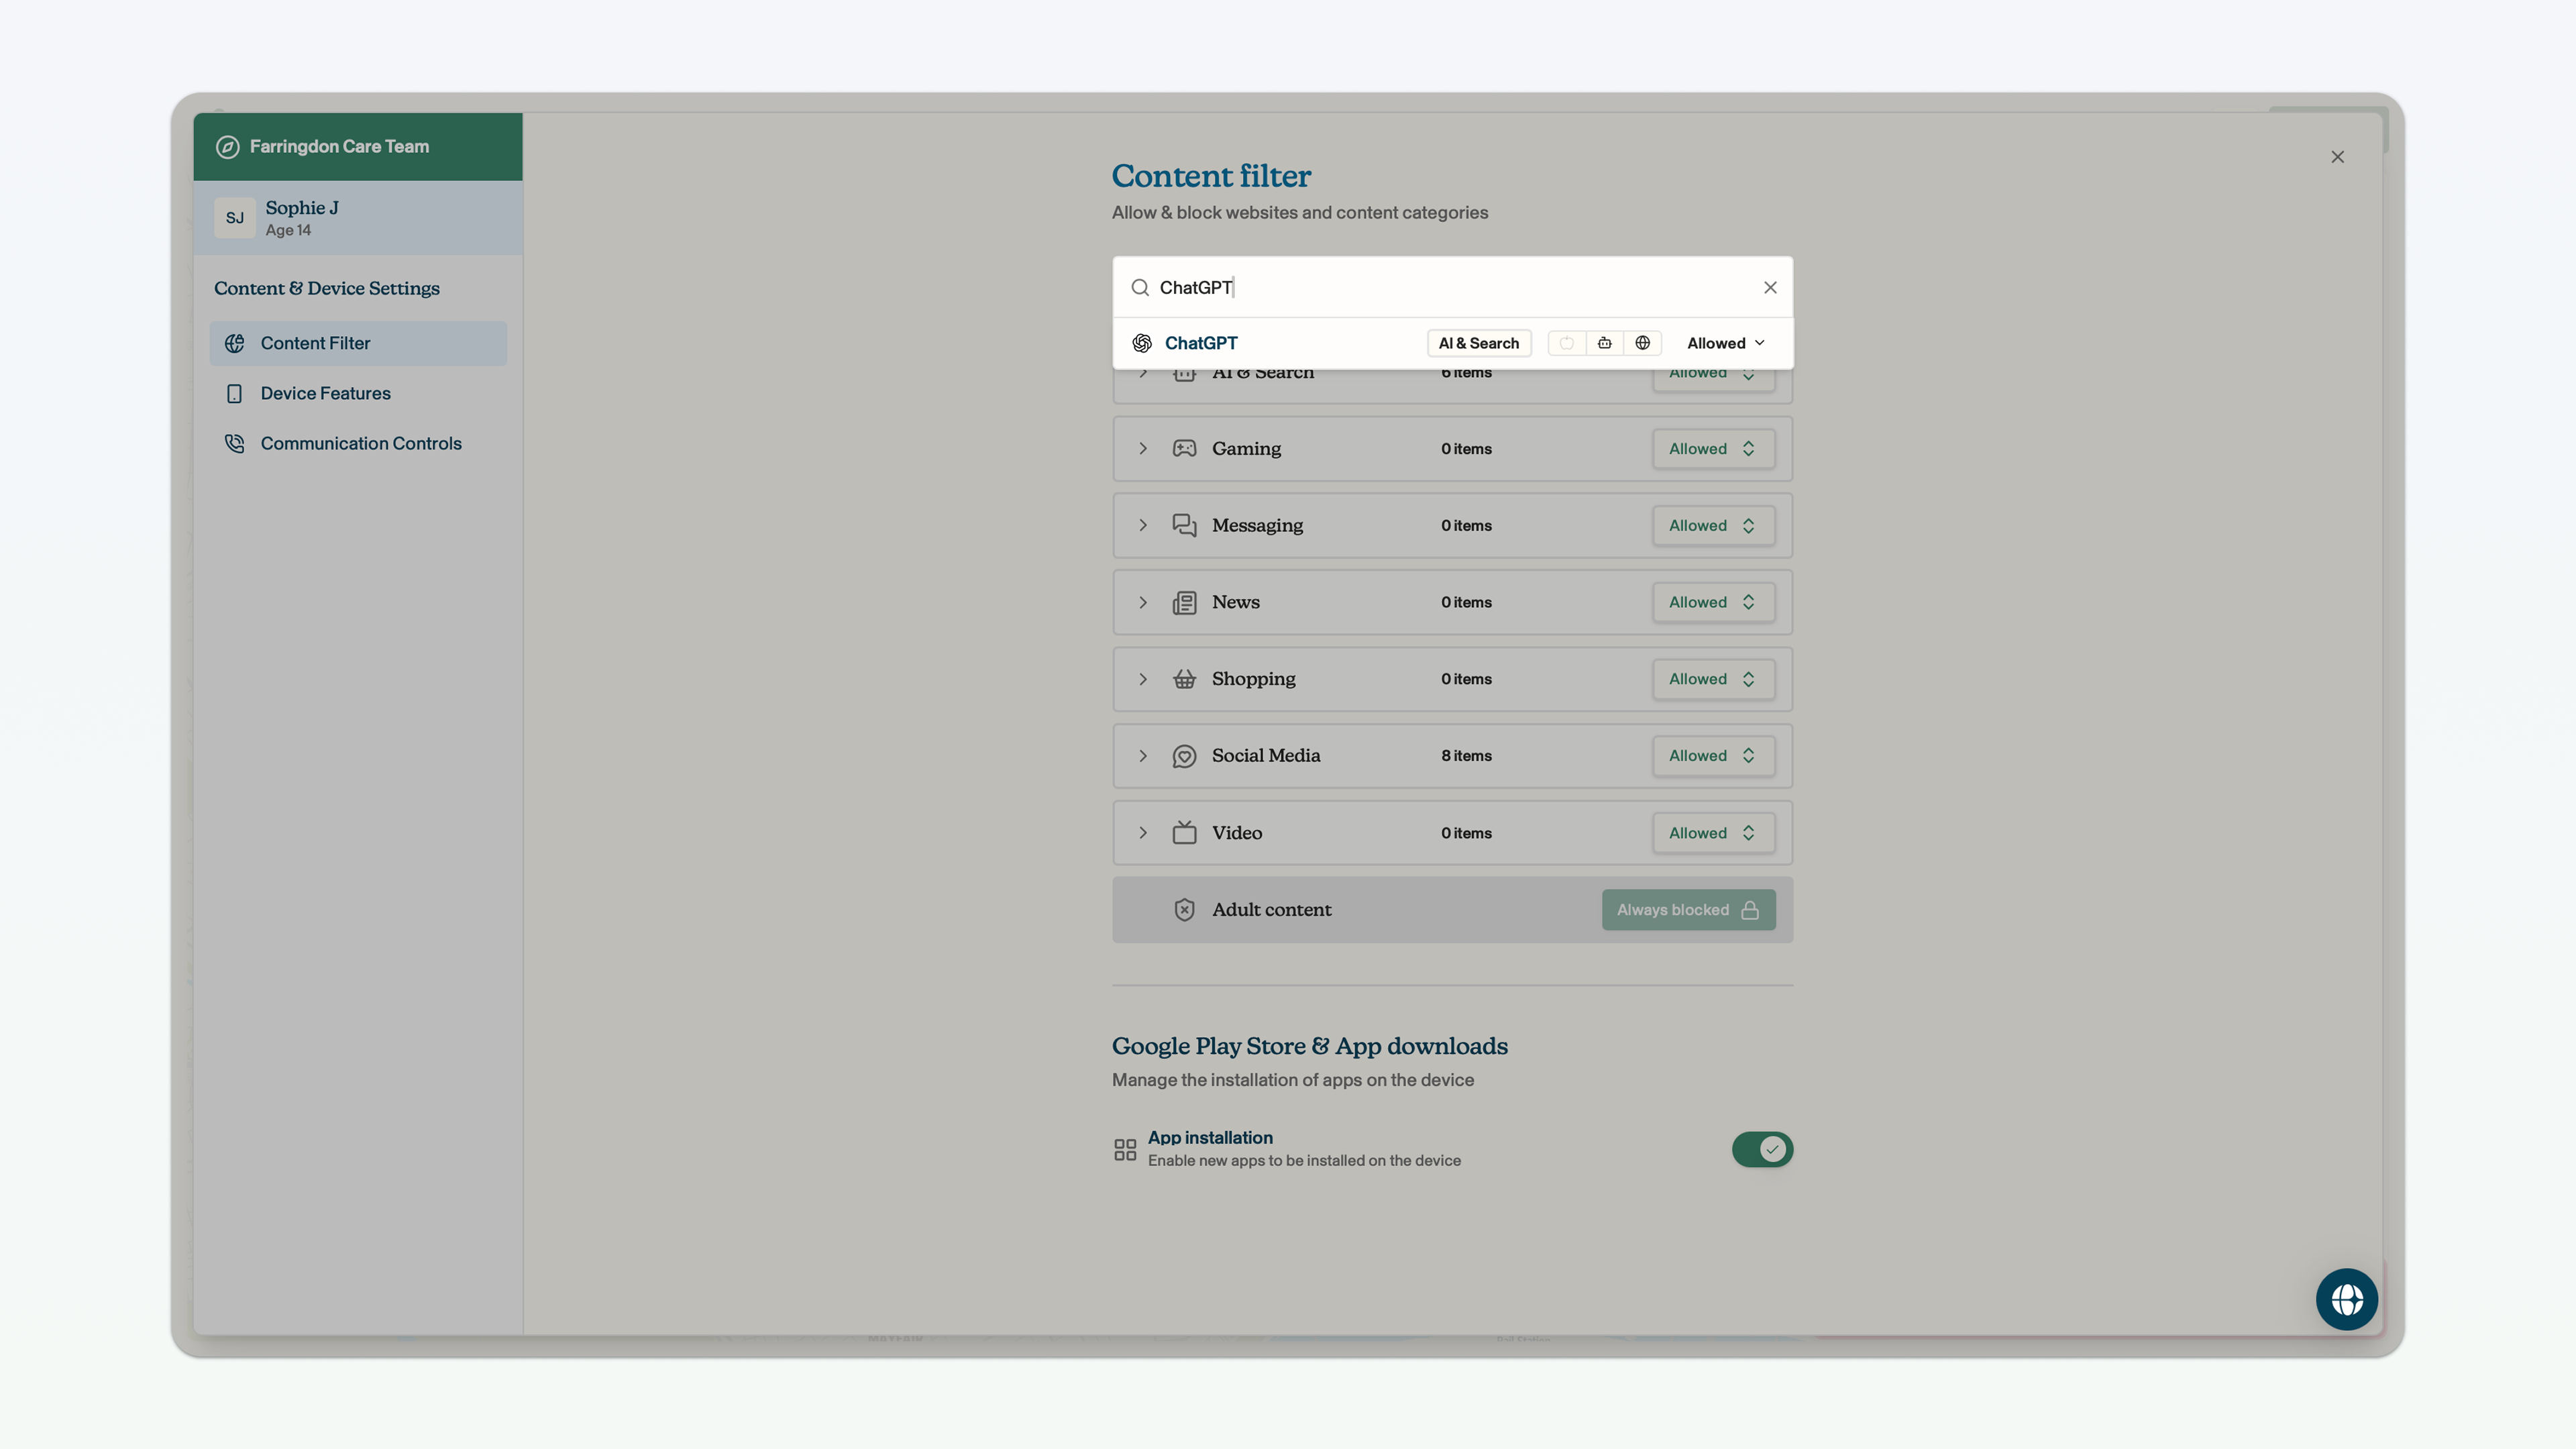Click the Messaging category label

1257,526
